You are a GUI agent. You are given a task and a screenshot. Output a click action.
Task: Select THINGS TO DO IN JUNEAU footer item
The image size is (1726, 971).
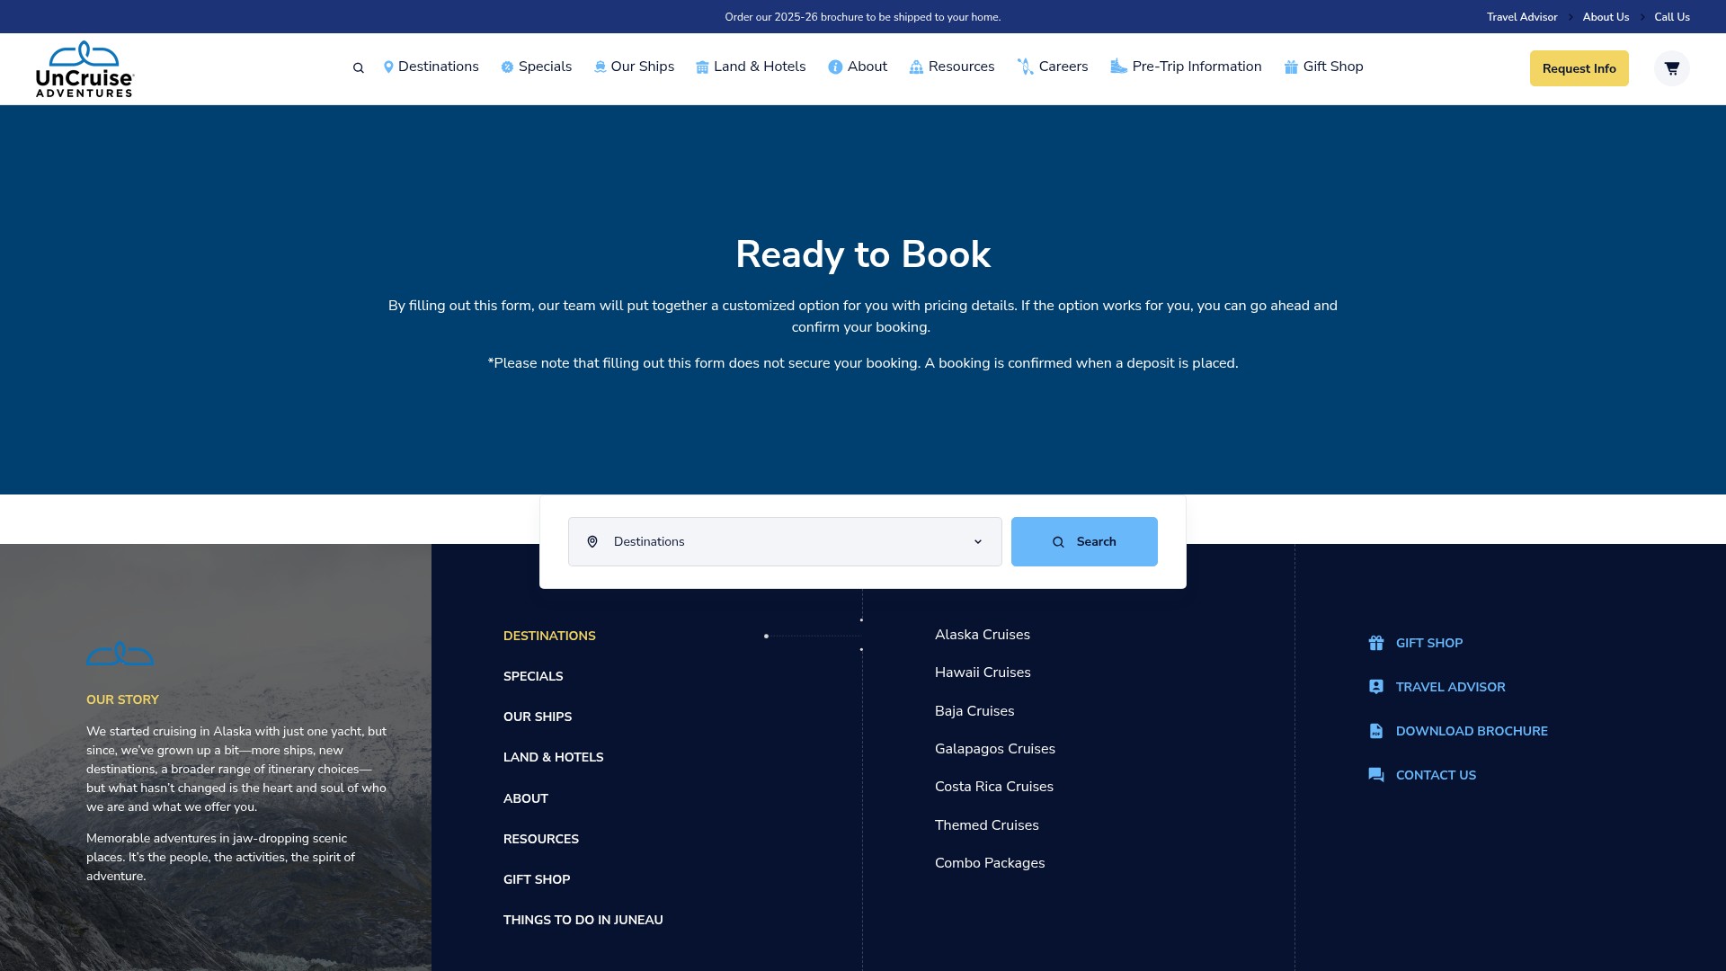[x=583, y=920]
